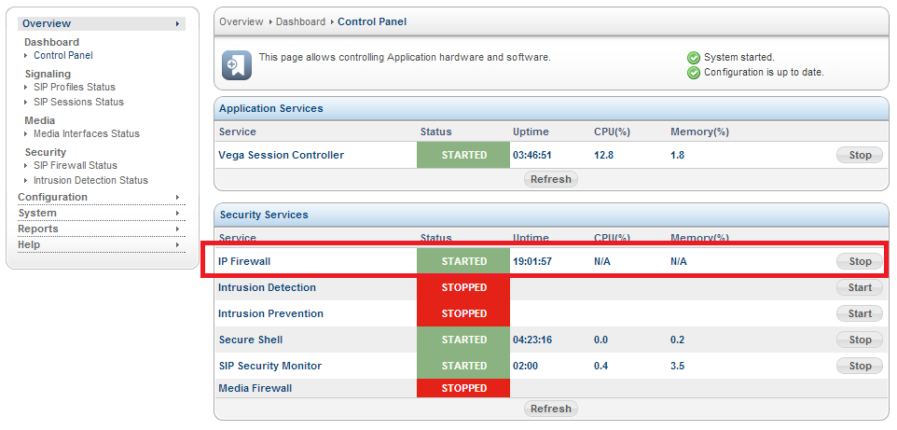897x430 pixels.
Task: Expand the System menu section
Action: pyautogui.click(x=102, y=213)
